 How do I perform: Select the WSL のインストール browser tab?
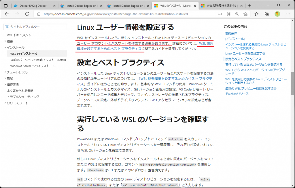(175, 6)
